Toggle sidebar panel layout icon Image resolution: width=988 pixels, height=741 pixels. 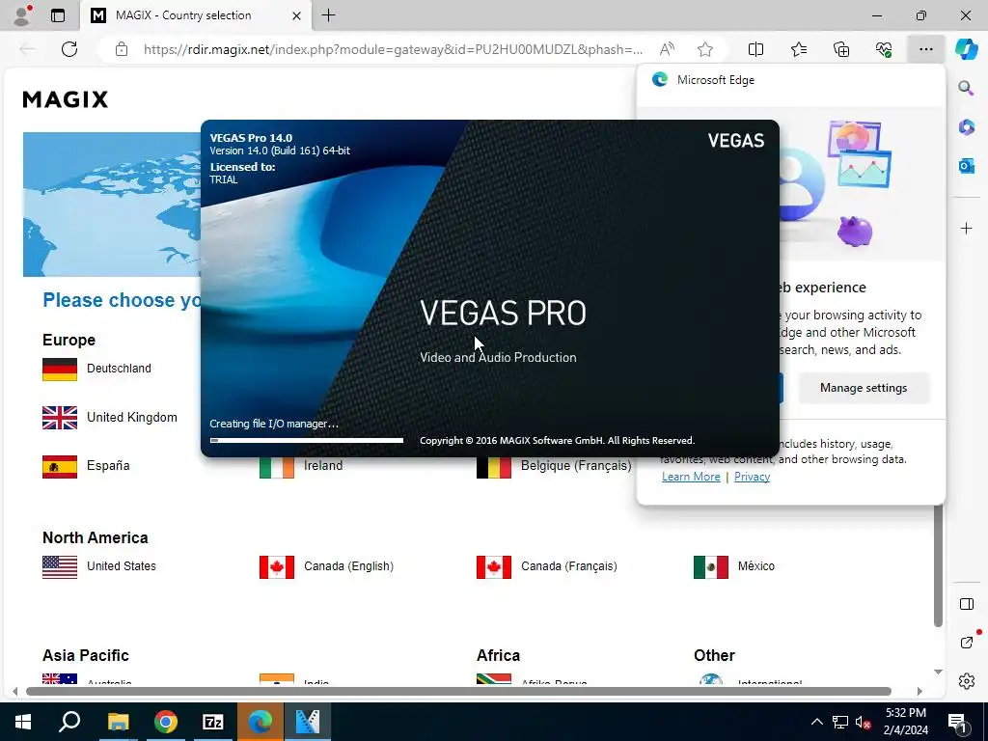pyautogui.click(x=966, y=604)
